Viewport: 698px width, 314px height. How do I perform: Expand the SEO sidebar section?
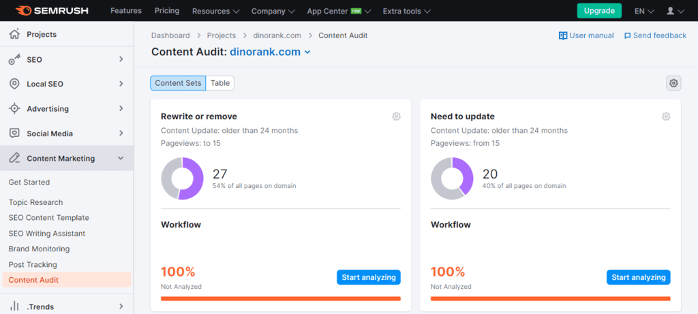click(121, 59)
